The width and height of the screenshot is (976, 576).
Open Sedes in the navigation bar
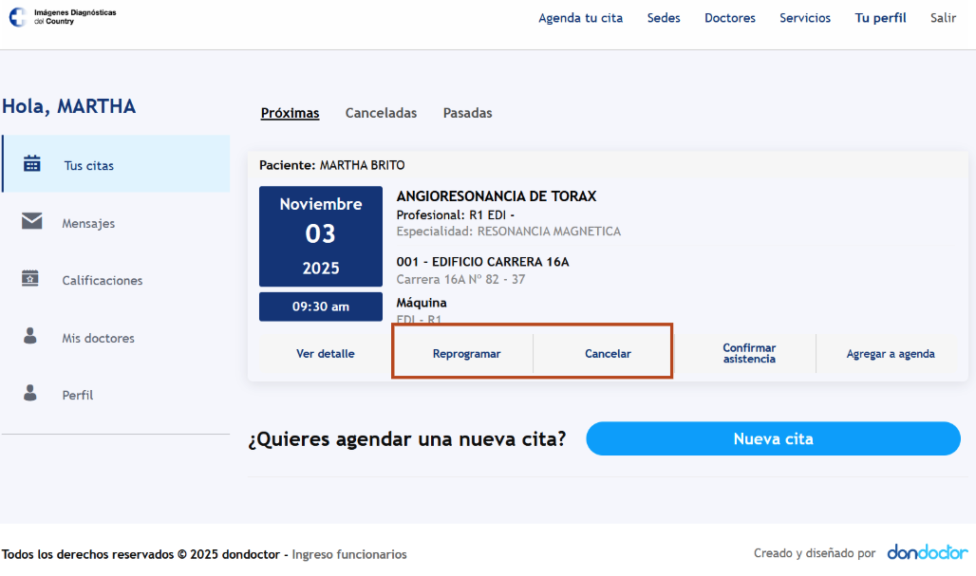coord(664,18)
